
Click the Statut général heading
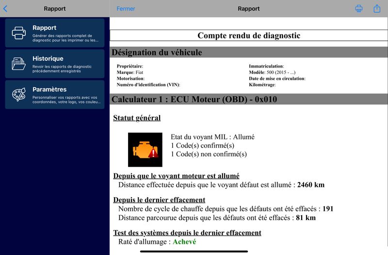click(x=137, y=118)
